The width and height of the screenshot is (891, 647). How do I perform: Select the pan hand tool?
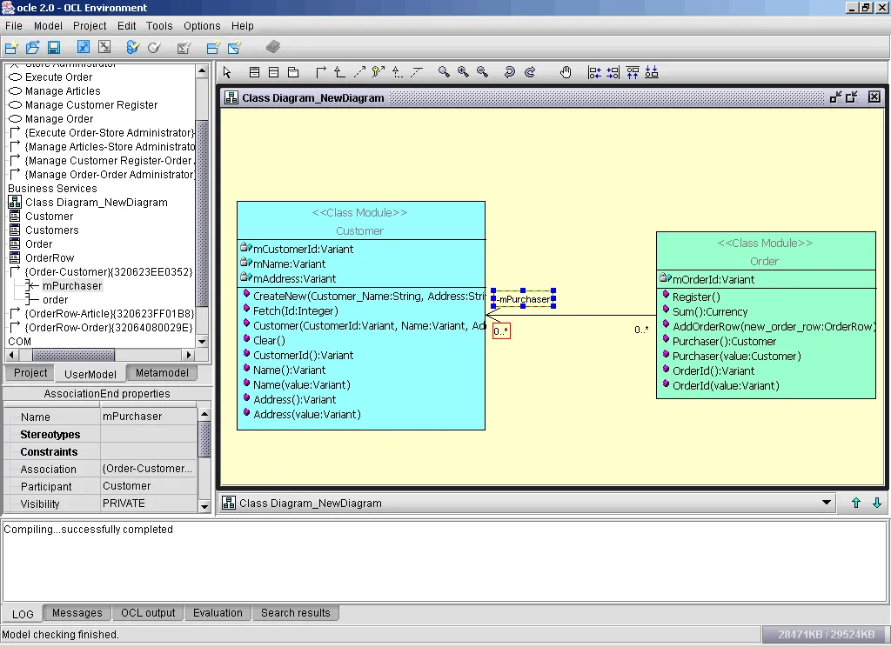pyautogui.click(x=566, y=72)
